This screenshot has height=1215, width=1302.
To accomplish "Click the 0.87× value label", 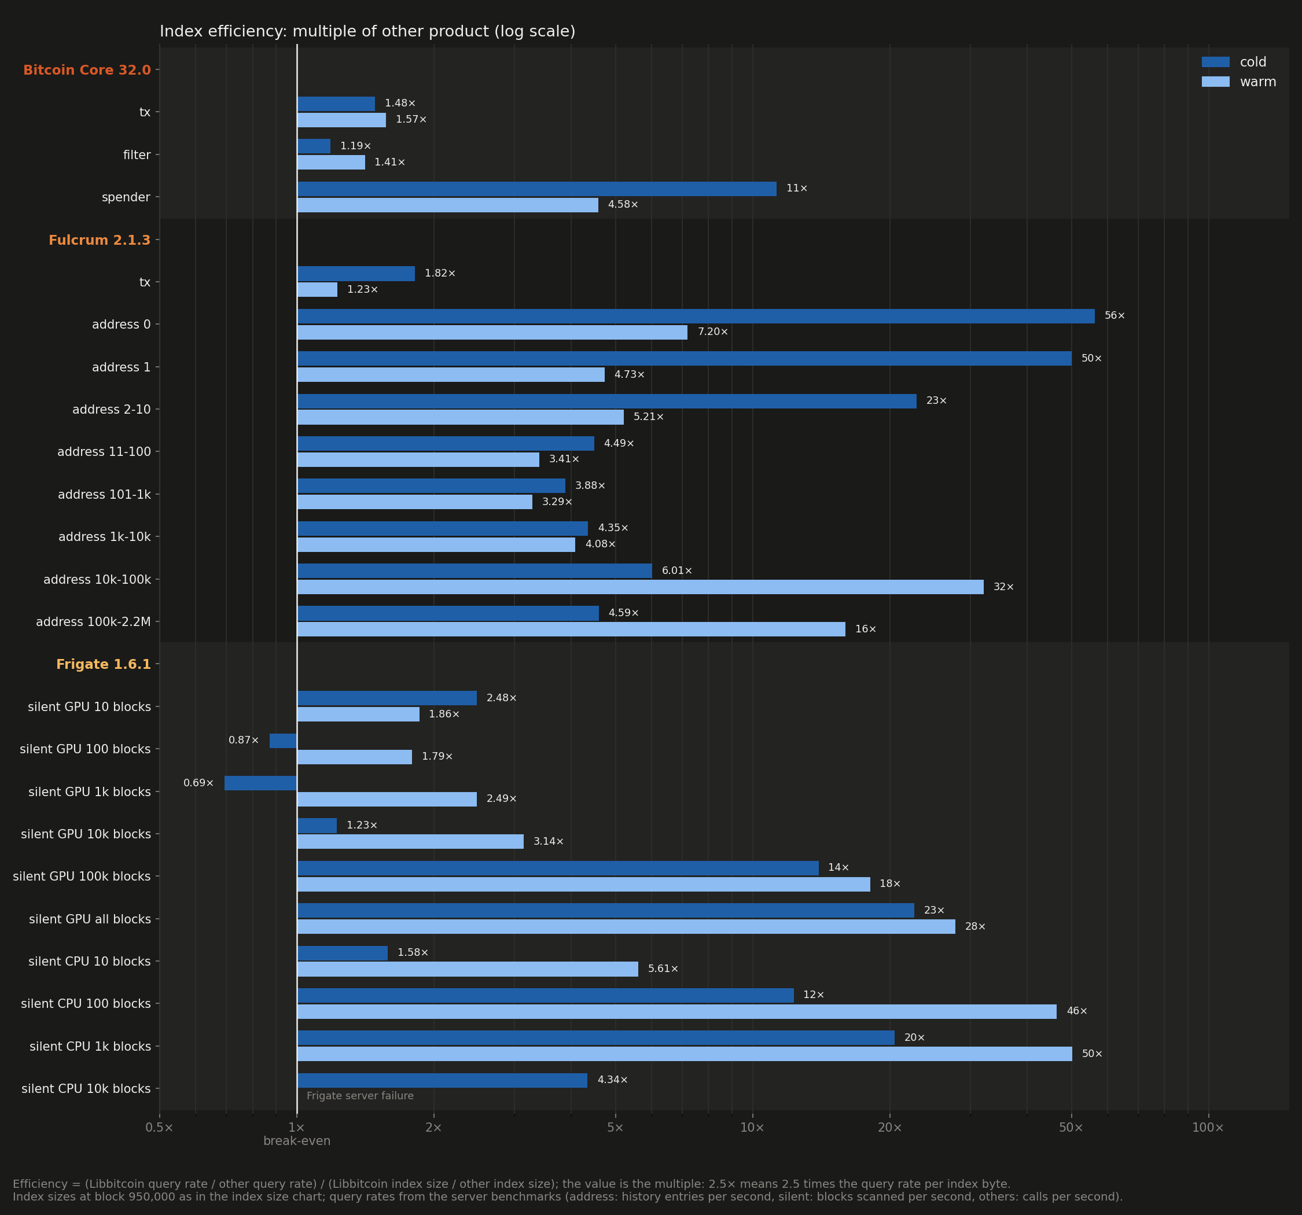I will pos(244,741).
